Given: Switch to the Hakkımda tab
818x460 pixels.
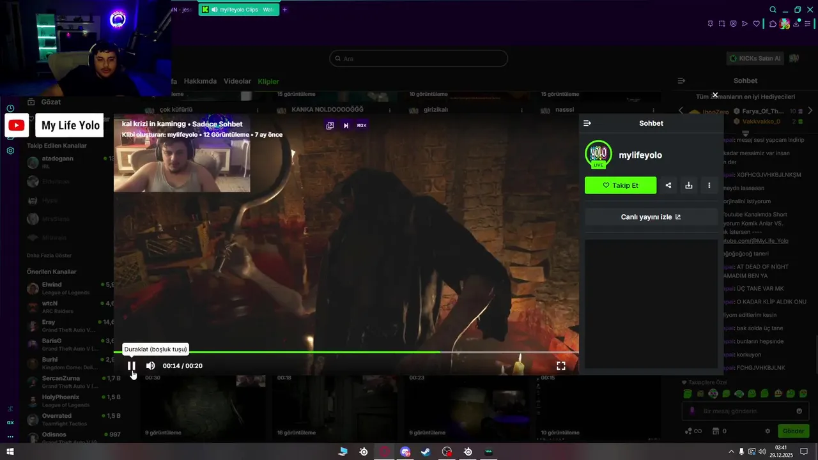Looking at the screenshot, I should [x=200, y=81].
